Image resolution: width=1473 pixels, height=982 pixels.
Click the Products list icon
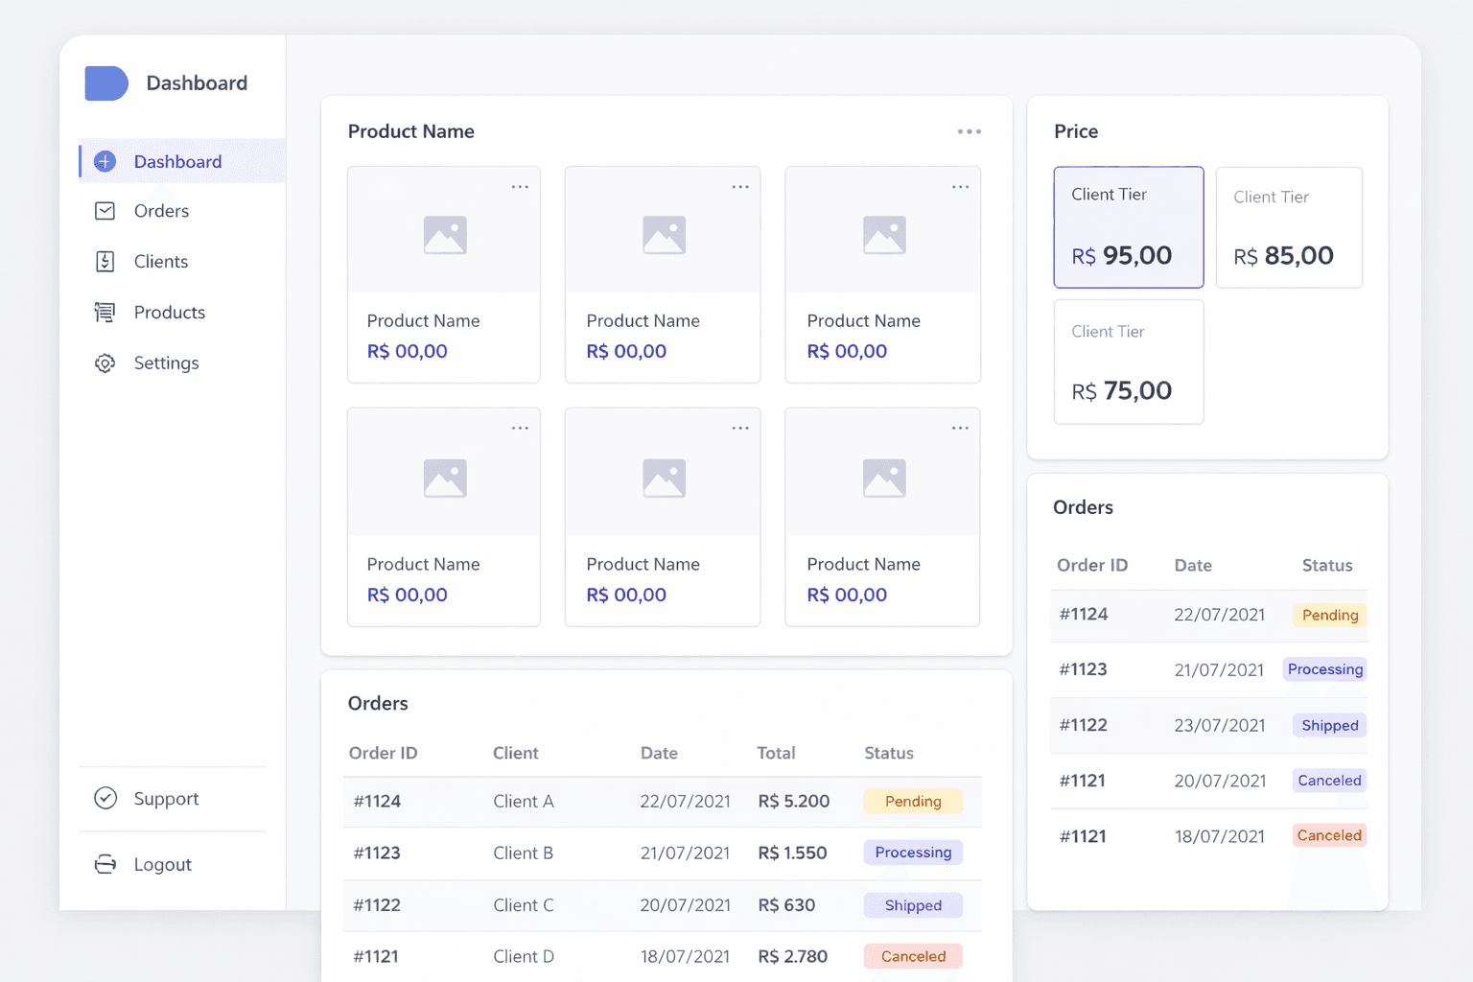coord(105,312)
